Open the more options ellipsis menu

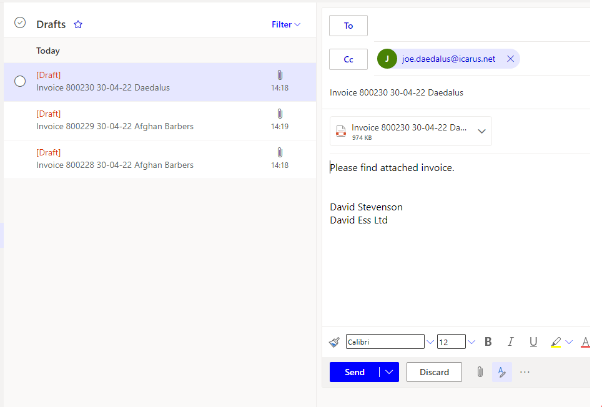tap(525, 372)
